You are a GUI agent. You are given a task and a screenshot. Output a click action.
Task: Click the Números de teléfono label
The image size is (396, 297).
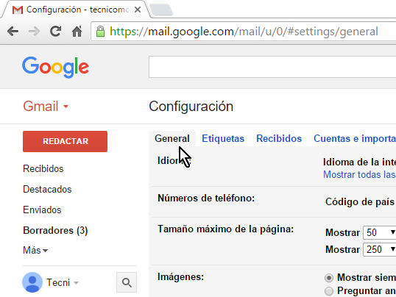click(206, 198)
